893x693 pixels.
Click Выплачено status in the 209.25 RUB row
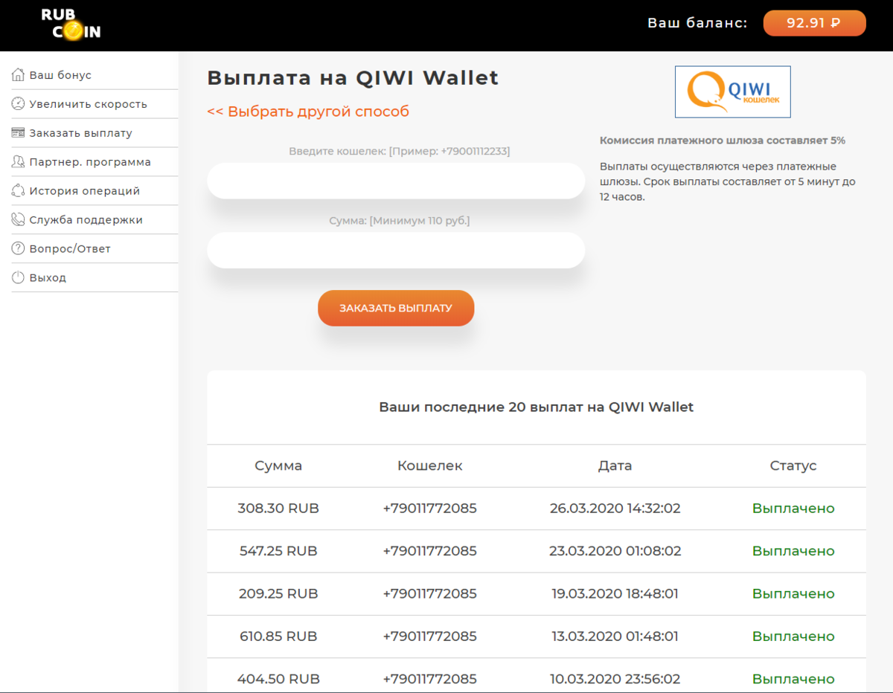pos(793,594)
